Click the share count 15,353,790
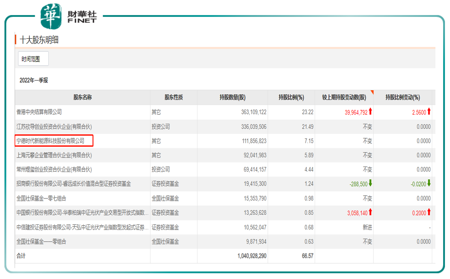450x279 pixels. coord(255,198)
